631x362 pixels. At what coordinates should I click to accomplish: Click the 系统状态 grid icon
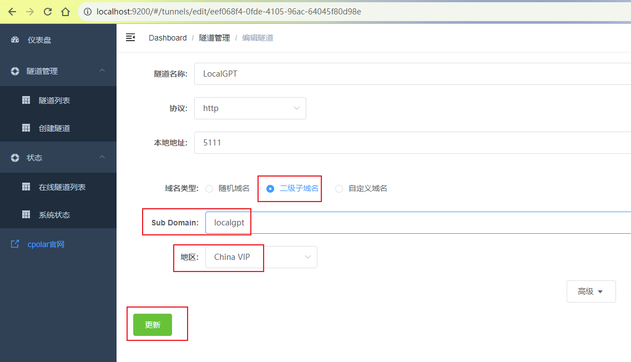click(26, 214)
